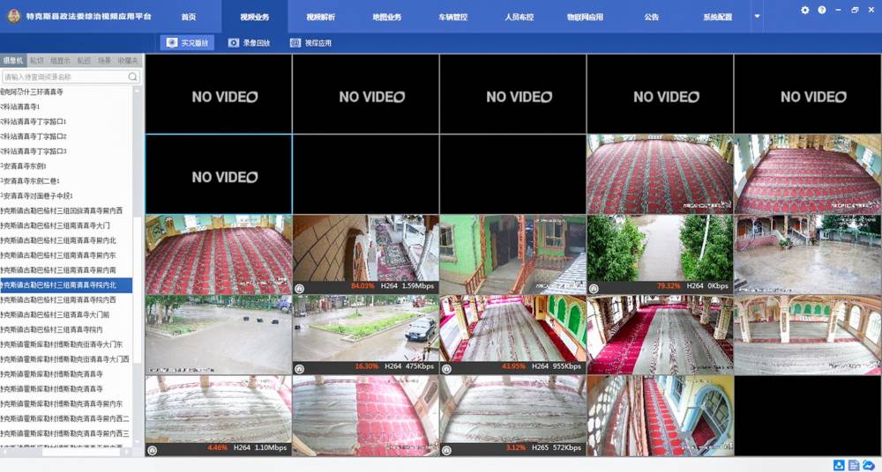This screenshot has height=472, width=882.
Task: Switch to the 轮切 tab in left panel
Action: click(x=36, y=61)
